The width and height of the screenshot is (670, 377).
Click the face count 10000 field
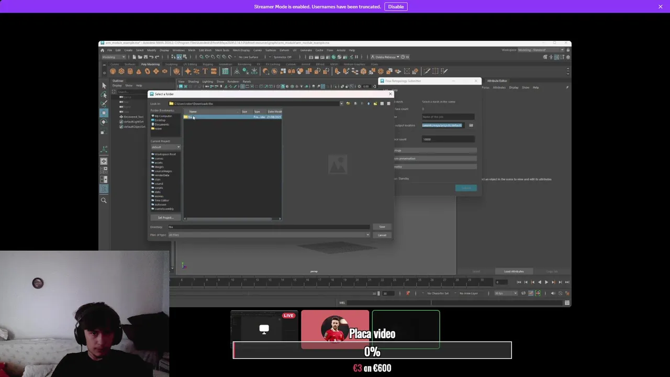click(448, 139)
